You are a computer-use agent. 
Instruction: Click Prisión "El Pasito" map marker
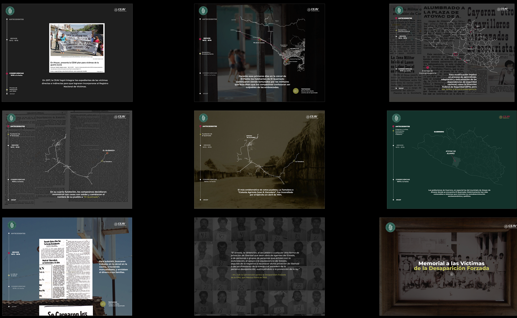click(x=287, y=62)
